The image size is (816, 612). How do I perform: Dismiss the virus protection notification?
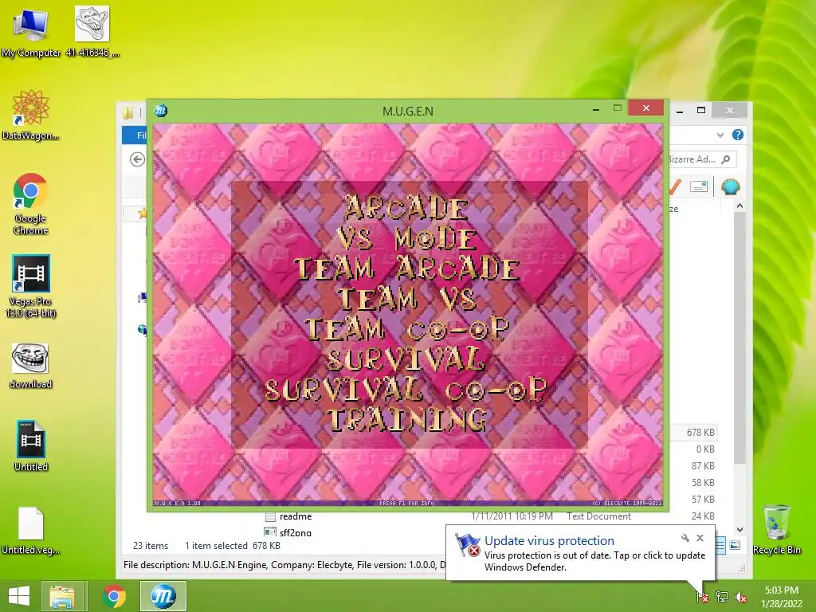coord(700,538)
